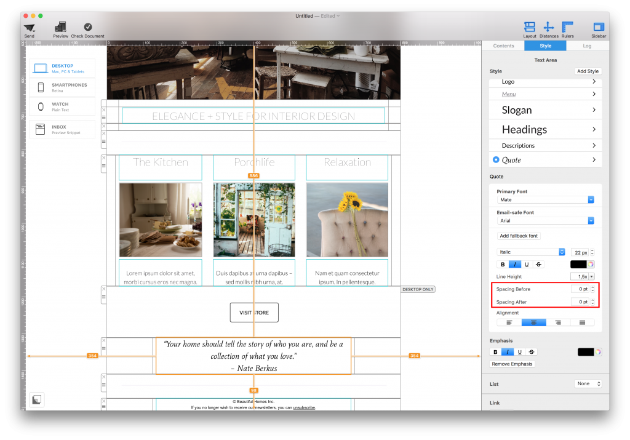Open the color wheel beside the Quote style color
The width and height of the screenshot is (630, 440).
(591, 265)
